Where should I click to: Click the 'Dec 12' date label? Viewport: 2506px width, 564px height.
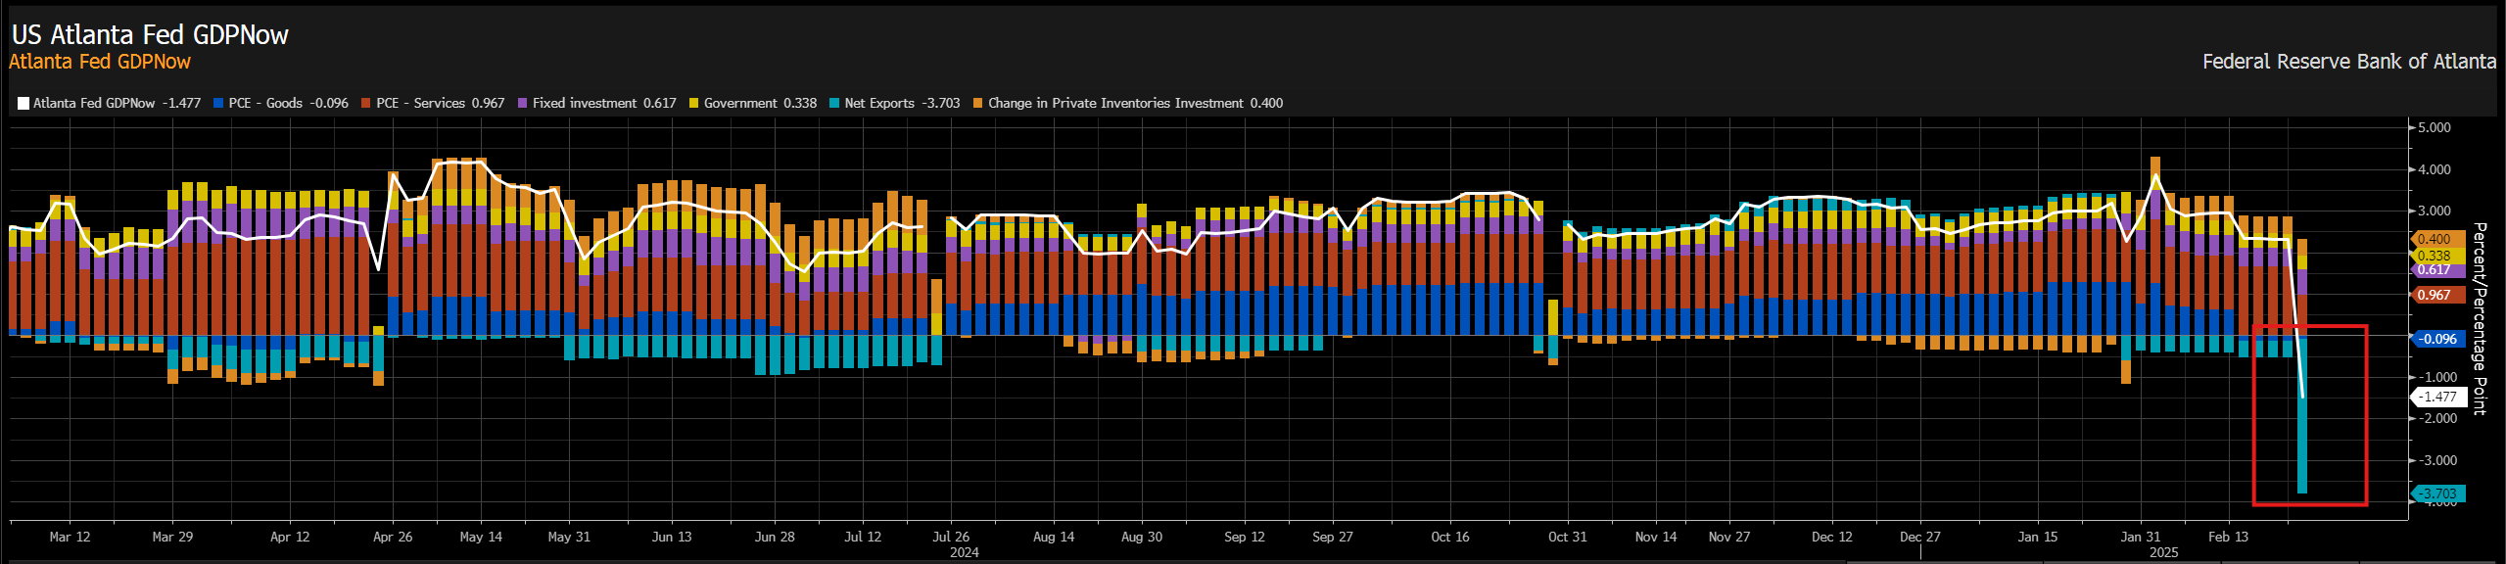click(x=1832, y=537)
